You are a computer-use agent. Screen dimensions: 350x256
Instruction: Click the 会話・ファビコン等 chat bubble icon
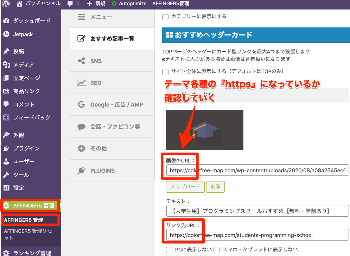[x=81, y=127]
